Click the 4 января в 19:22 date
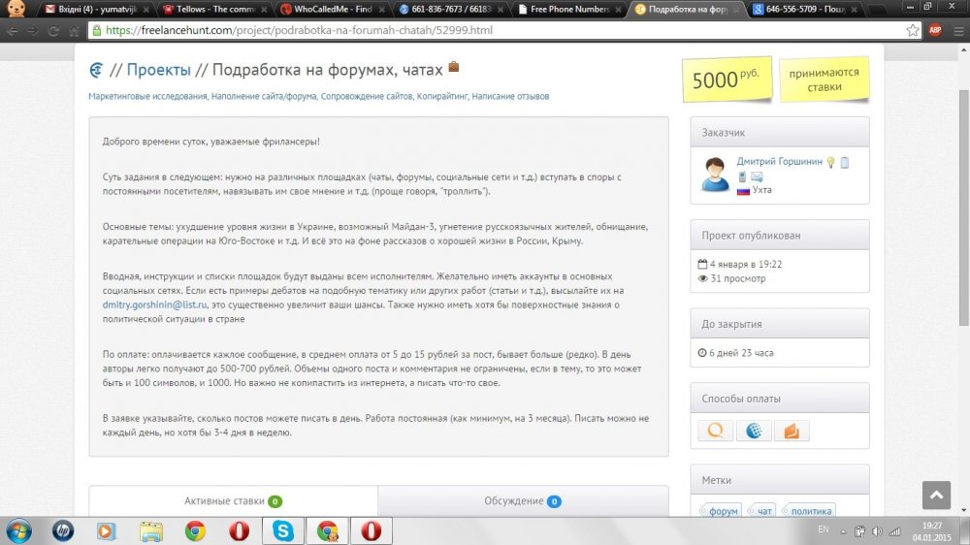 pos(745,264)
